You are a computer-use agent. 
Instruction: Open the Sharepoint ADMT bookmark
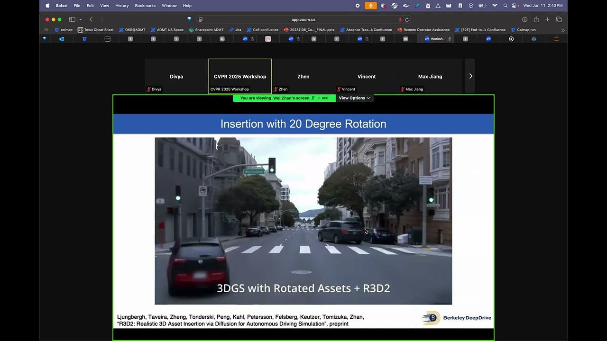tap(206, 30)
